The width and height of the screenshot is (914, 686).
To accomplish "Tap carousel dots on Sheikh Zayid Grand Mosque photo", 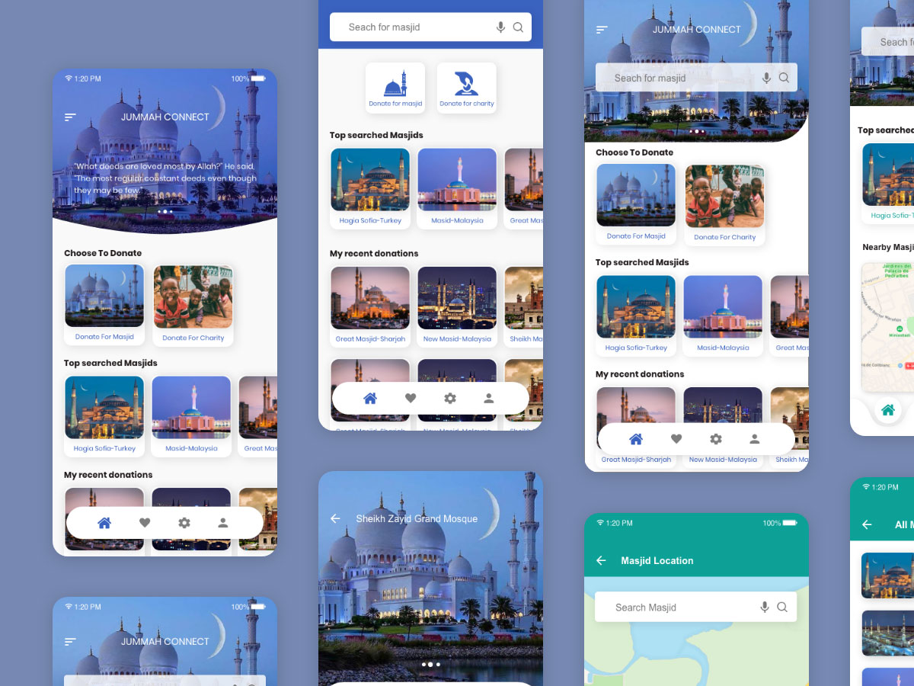I will click(x=431, y=665).
